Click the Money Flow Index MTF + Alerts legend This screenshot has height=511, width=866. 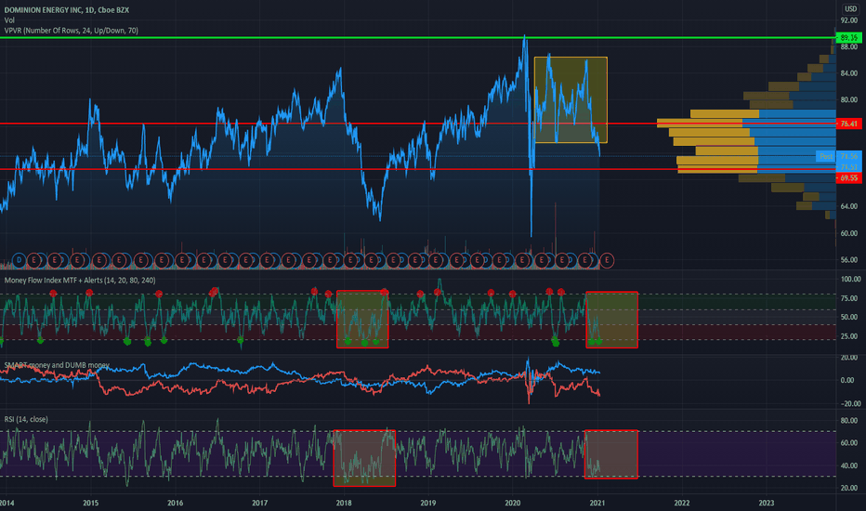coord(80,281)
